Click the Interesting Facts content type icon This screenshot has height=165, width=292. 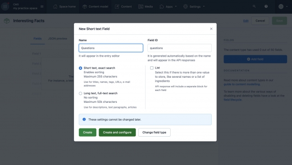point(7,21)
